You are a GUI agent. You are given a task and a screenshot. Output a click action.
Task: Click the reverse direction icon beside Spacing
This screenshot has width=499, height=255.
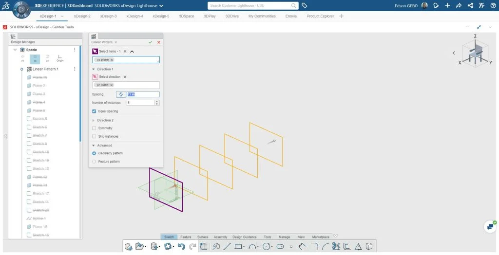point(120,94)
